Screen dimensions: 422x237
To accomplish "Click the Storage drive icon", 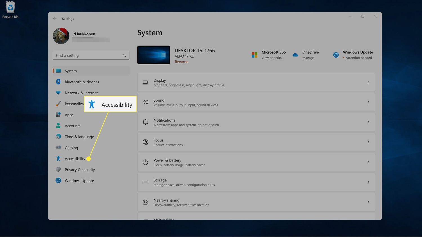I will pos(145,182).
